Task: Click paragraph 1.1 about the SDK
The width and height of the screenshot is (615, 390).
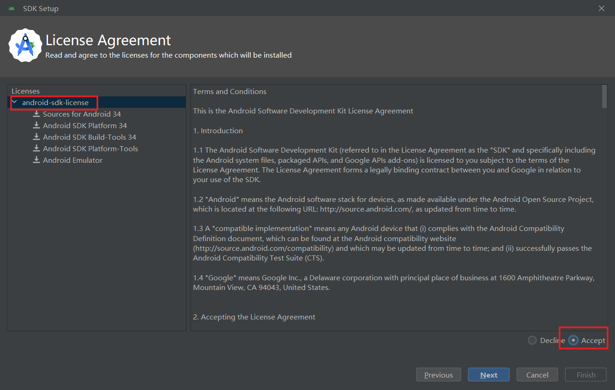Action: point(394,165)
